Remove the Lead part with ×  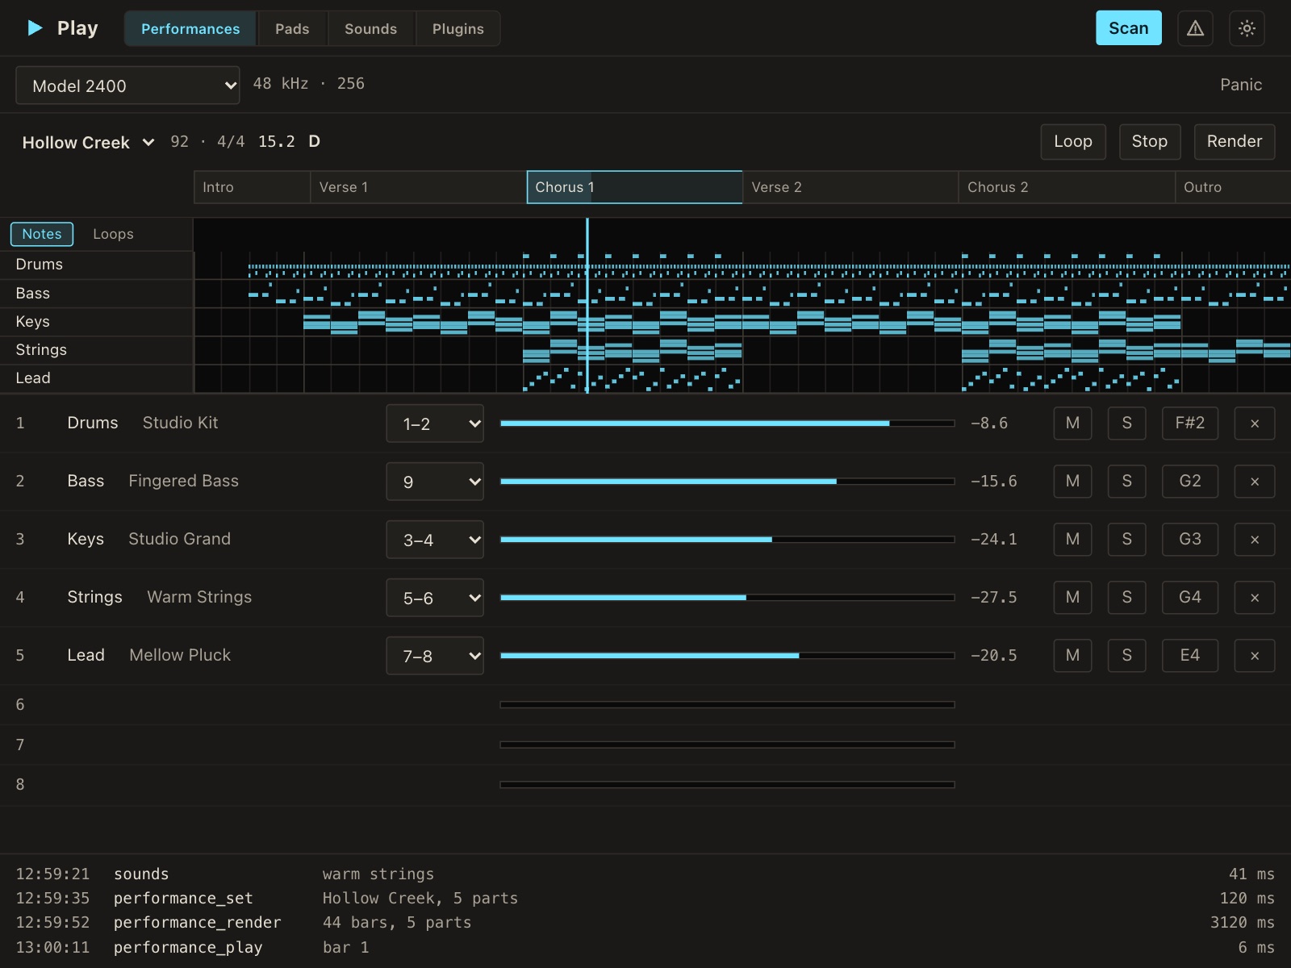click(1255, 656)
